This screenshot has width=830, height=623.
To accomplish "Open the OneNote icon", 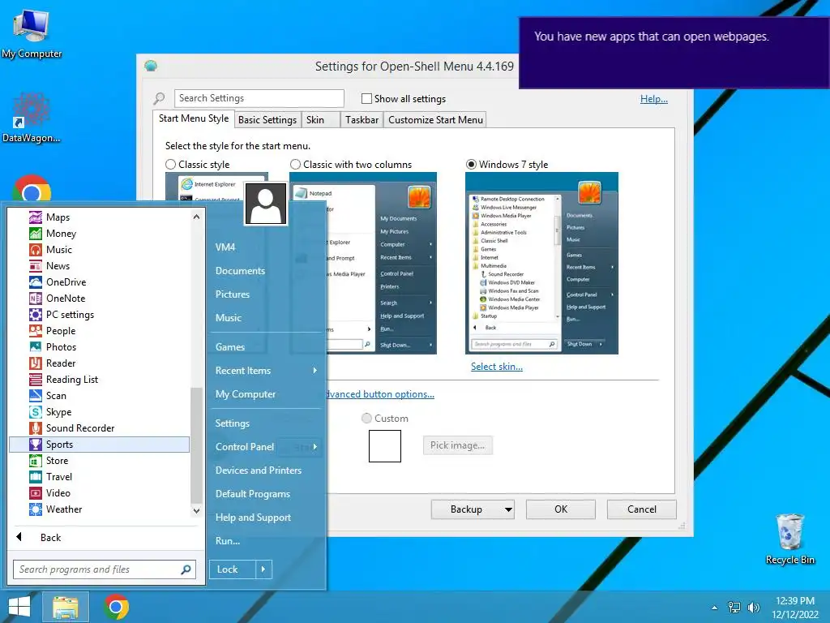I will 36,299.
